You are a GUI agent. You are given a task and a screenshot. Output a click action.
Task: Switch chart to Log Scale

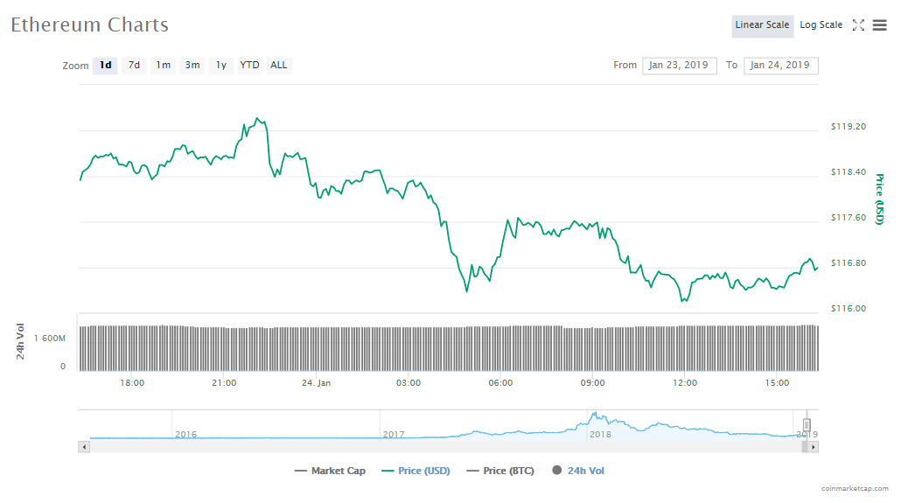(x=821, y=25)
